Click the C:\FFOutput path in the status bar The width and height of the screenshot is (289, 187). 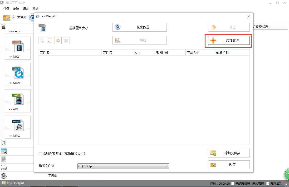click(x=16, y=183)
